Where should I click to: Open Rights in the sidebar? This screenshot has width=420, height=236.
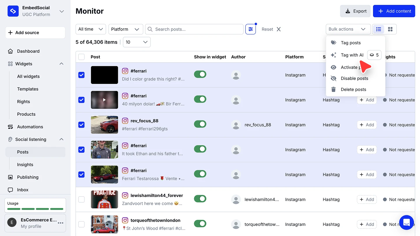point(23,102)
